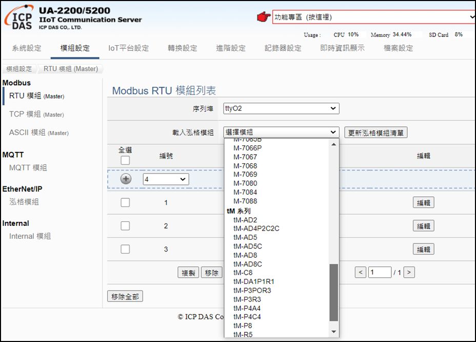Tick the select-all checkbox under 全選

(x=125, y=160)
